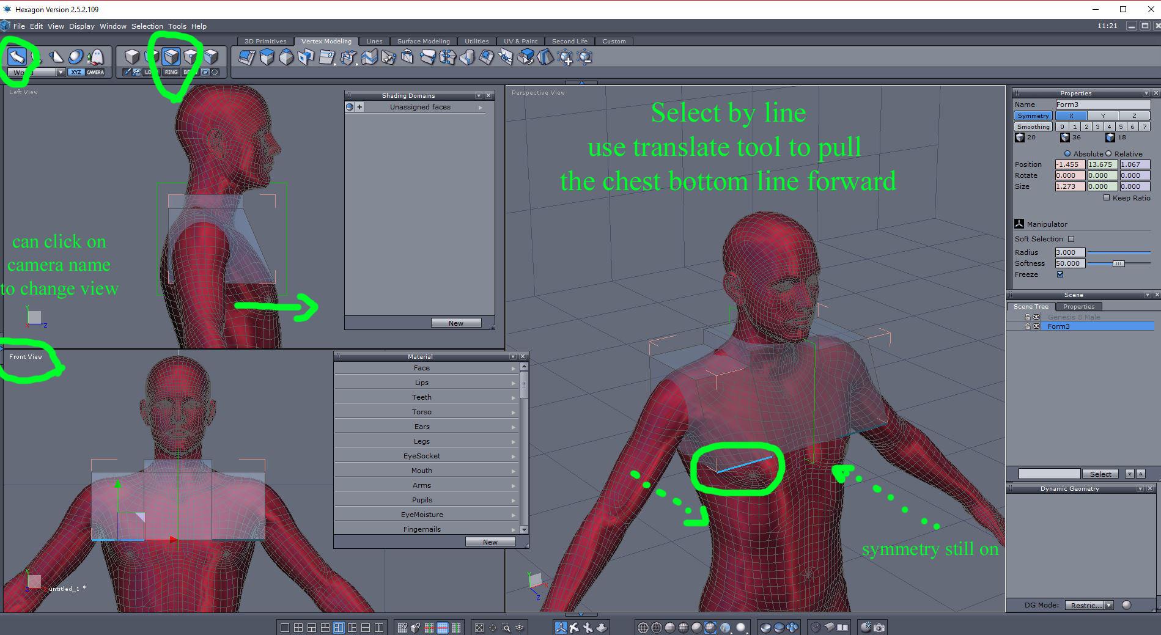Toggle the XYZ mode button
The image size is (1161, 635).
pyautogui.click(x=76, y=72)
